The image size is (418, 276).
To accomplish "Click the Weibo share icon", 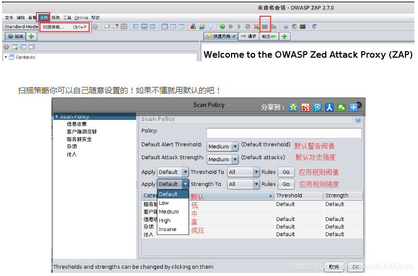I will pyautogui.click(x=305, y=107).
